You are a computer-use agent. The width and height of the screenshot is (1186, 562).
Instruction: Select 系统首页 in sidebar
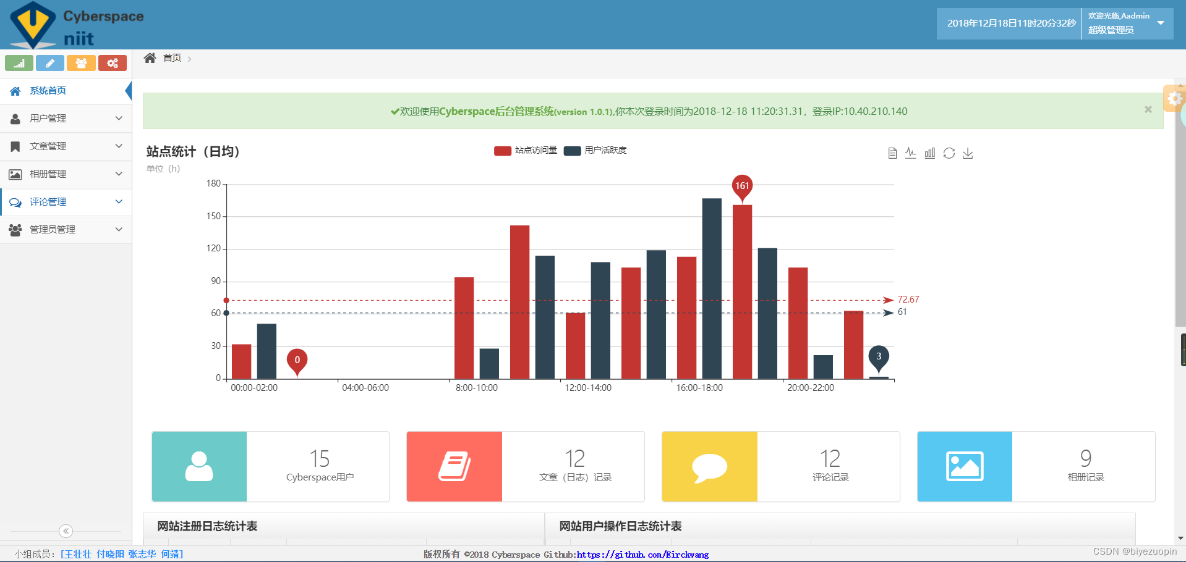[66, 91]
